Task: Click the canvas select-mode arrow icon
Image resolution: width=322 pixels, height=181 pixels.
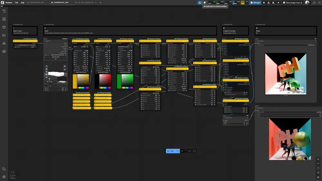Action: [318, 173]
